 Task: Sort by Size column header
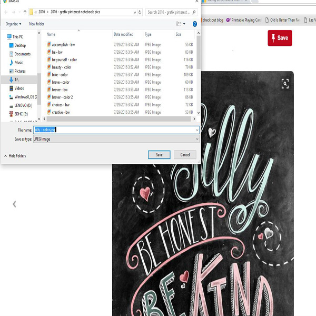pos(179,34)
